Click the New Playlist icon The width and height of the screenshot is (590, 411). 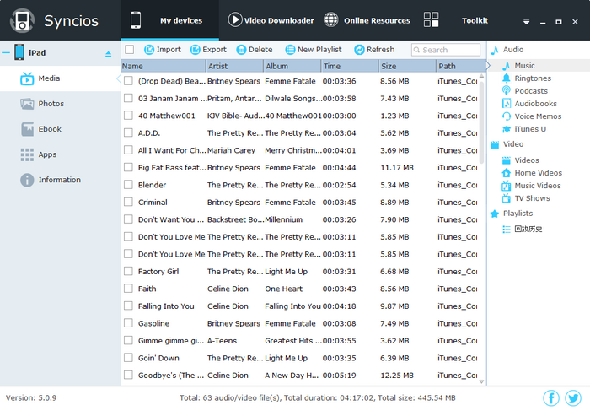coord(290,50)
